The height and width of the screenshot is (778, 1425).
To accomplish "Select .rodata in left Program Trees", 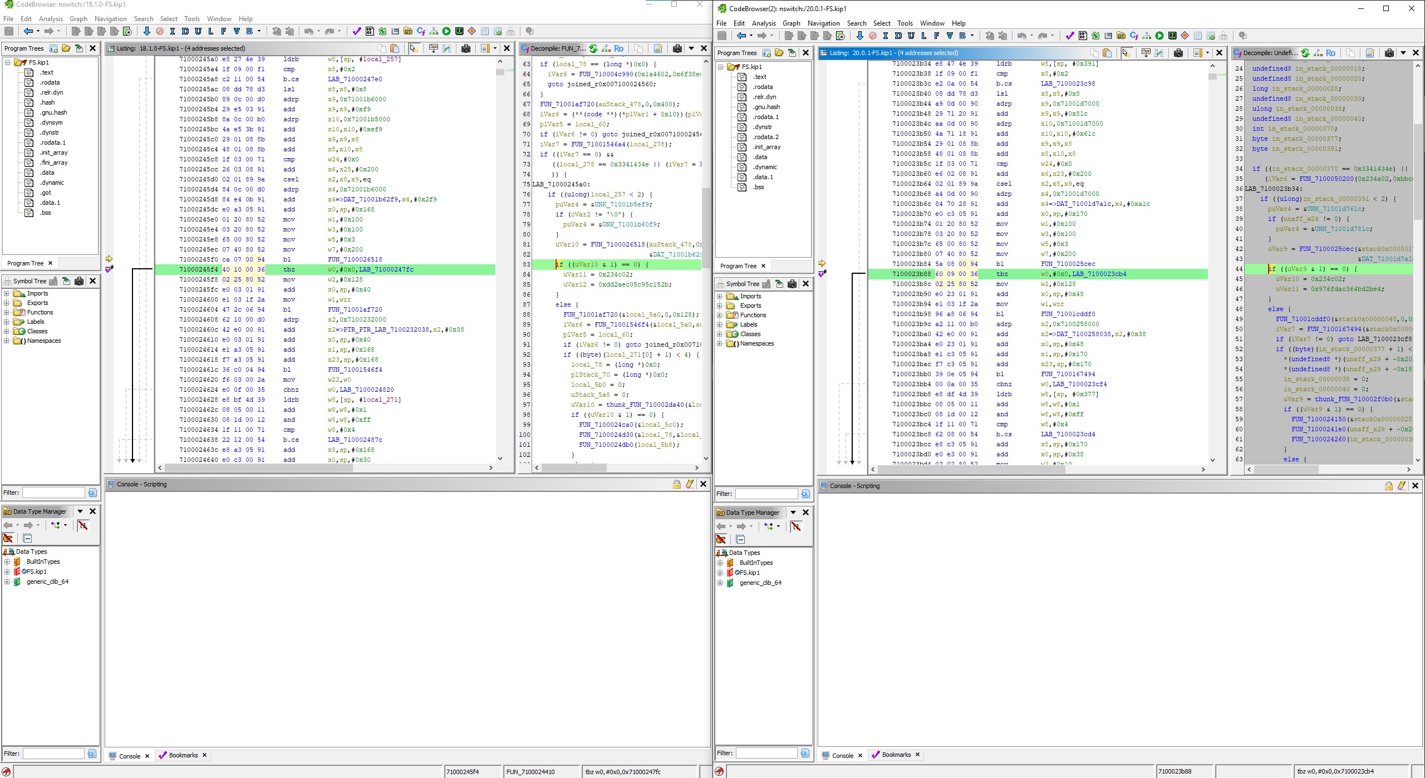I will 50,82.
